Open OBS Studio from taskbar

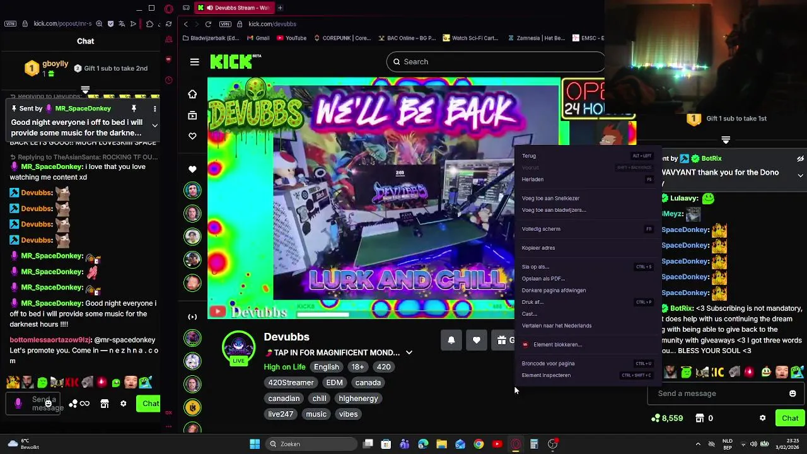pyautogui.click(x=552, y=444)
